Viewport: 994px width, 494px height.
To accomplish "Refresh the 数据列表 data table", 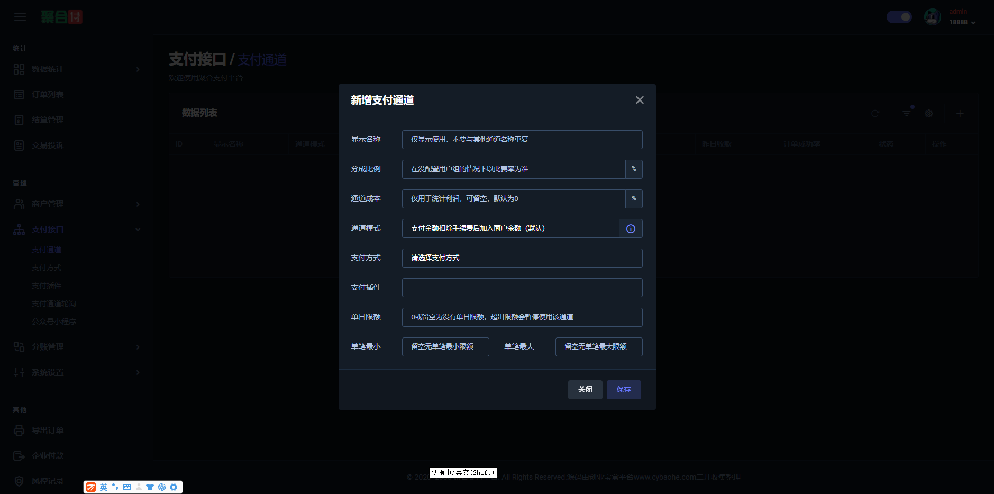I will [875, 113].
